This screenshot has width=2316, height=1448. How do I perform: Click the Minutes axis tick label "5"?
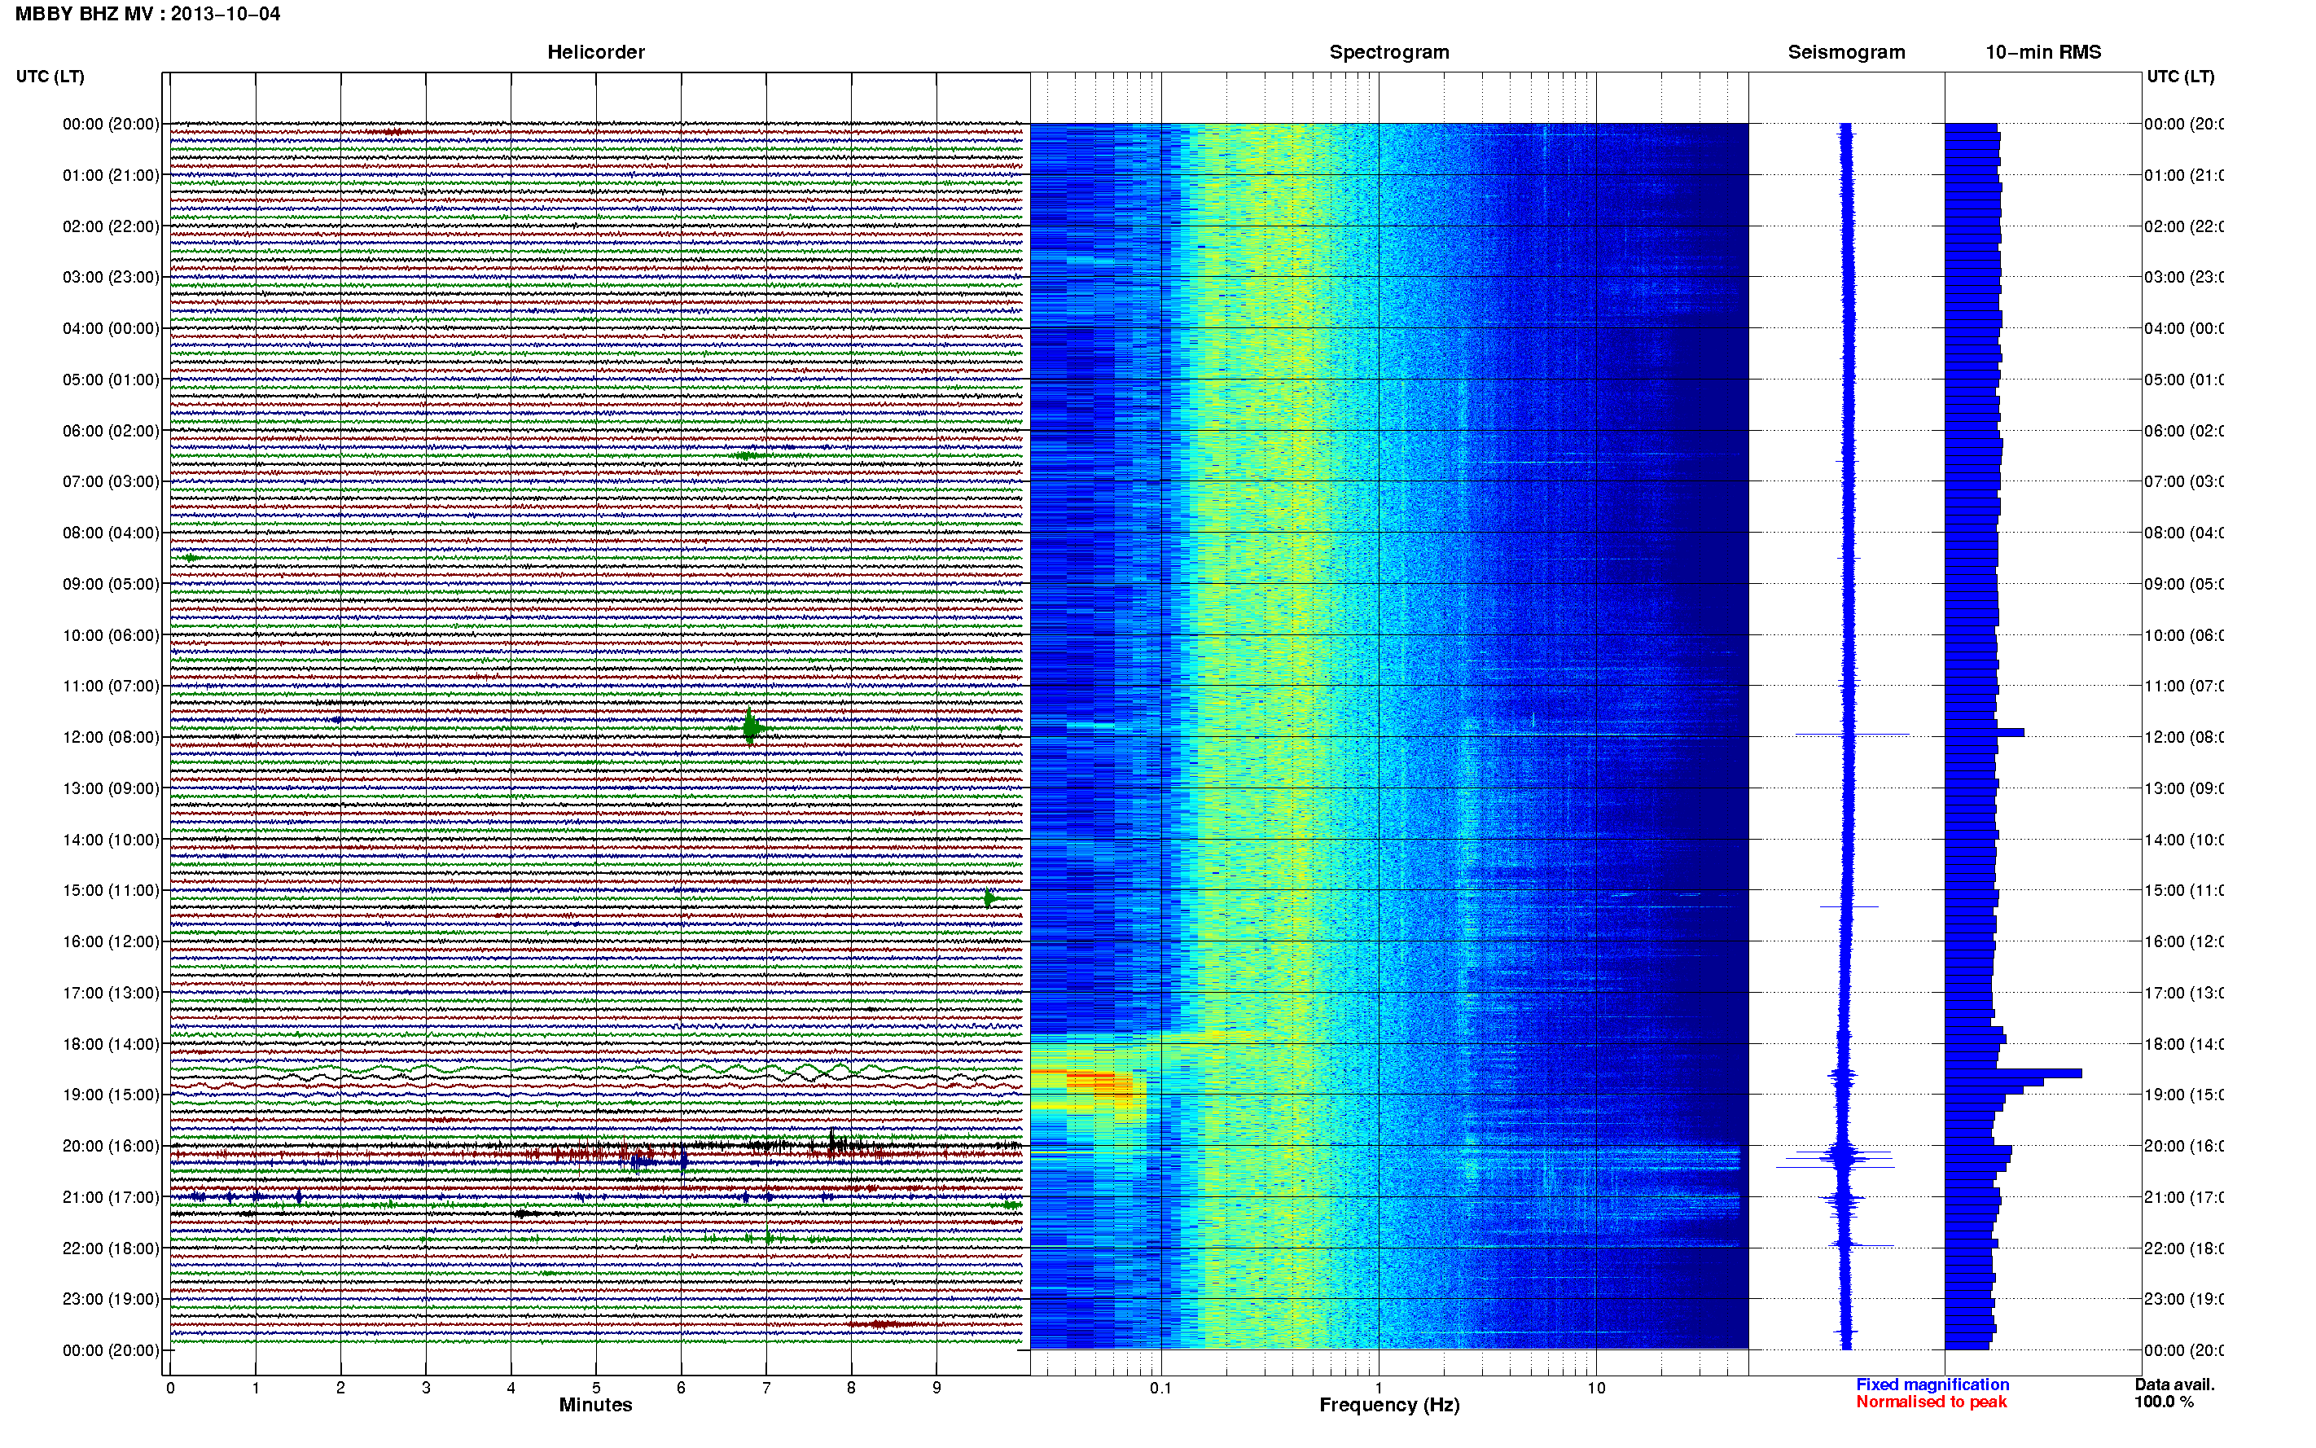[596, 1388]
